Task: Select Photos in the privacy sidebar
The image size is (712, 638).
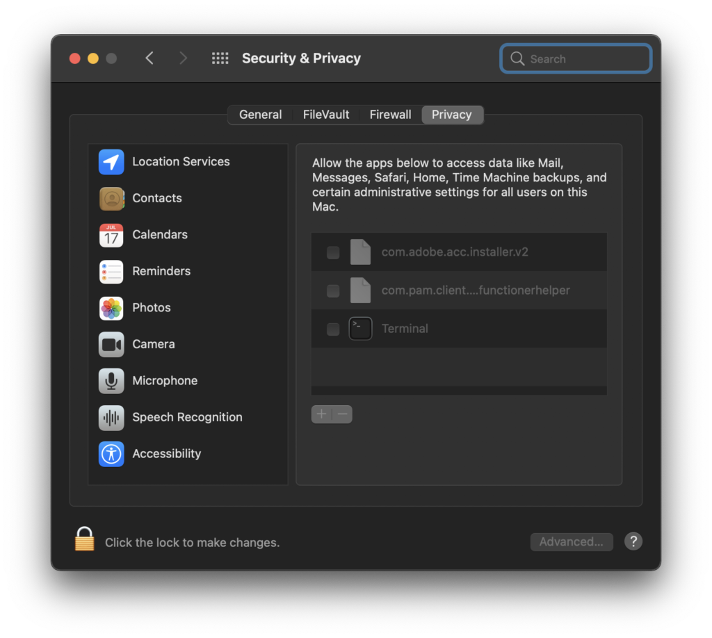Action: [x=152, y=307]
